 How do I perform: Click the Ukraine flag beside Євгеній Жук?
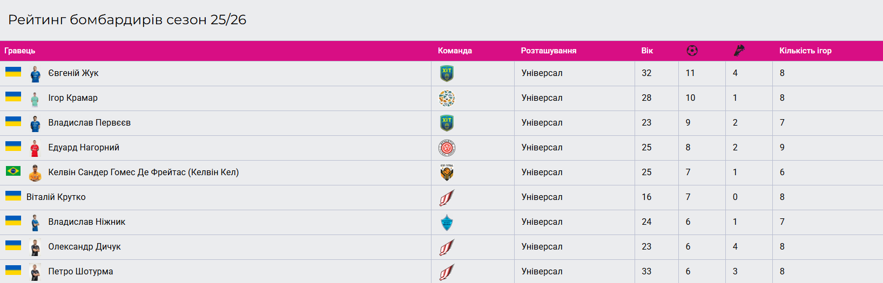pyautogui.click(x=13, y=72)
